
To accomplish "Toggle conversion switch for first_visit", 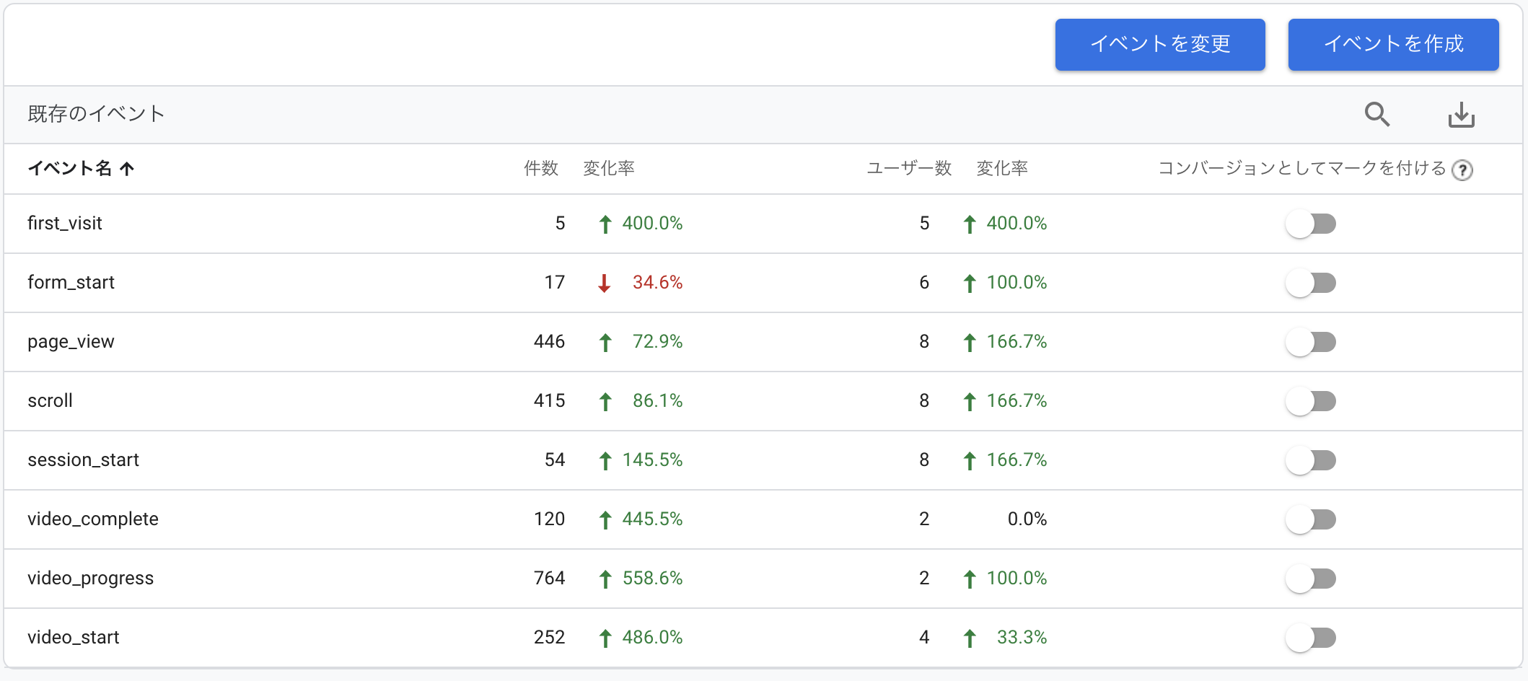I will [1311, 224].
